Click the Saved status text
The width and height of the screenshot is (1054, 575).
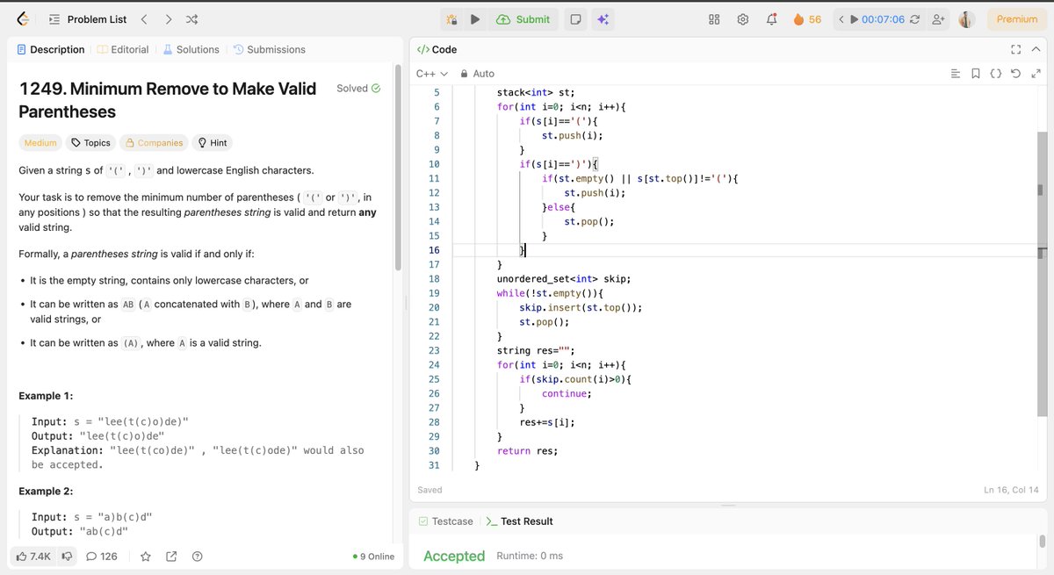430,490
